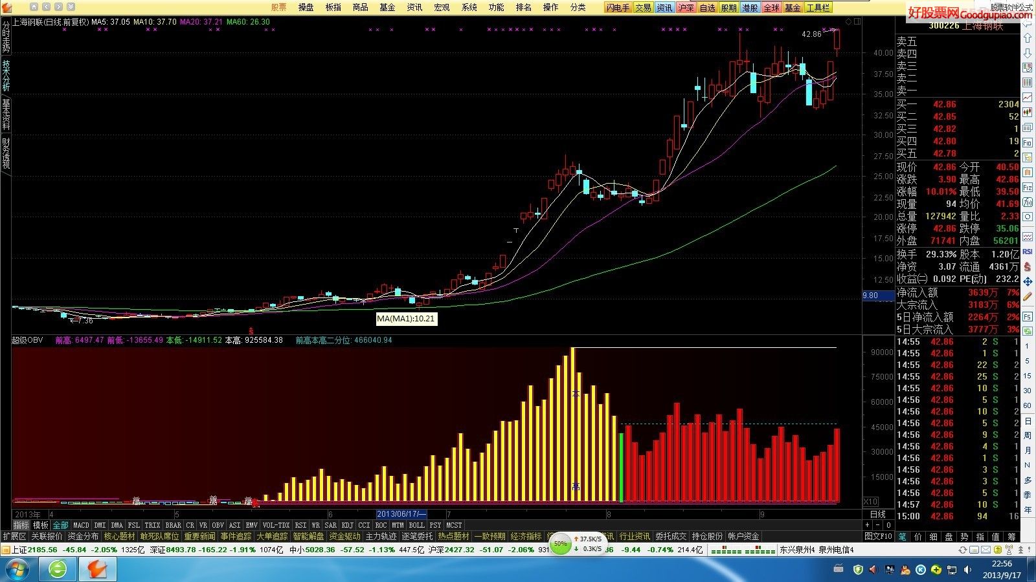Click the F5 icon in right sidebar

tap(1028, 317)
